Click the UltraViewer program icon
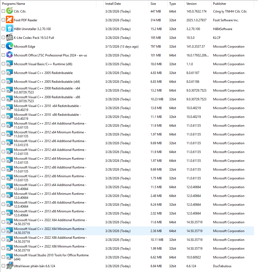The width and height of the screenshot is (258, 272). click(x=10, y=266)
